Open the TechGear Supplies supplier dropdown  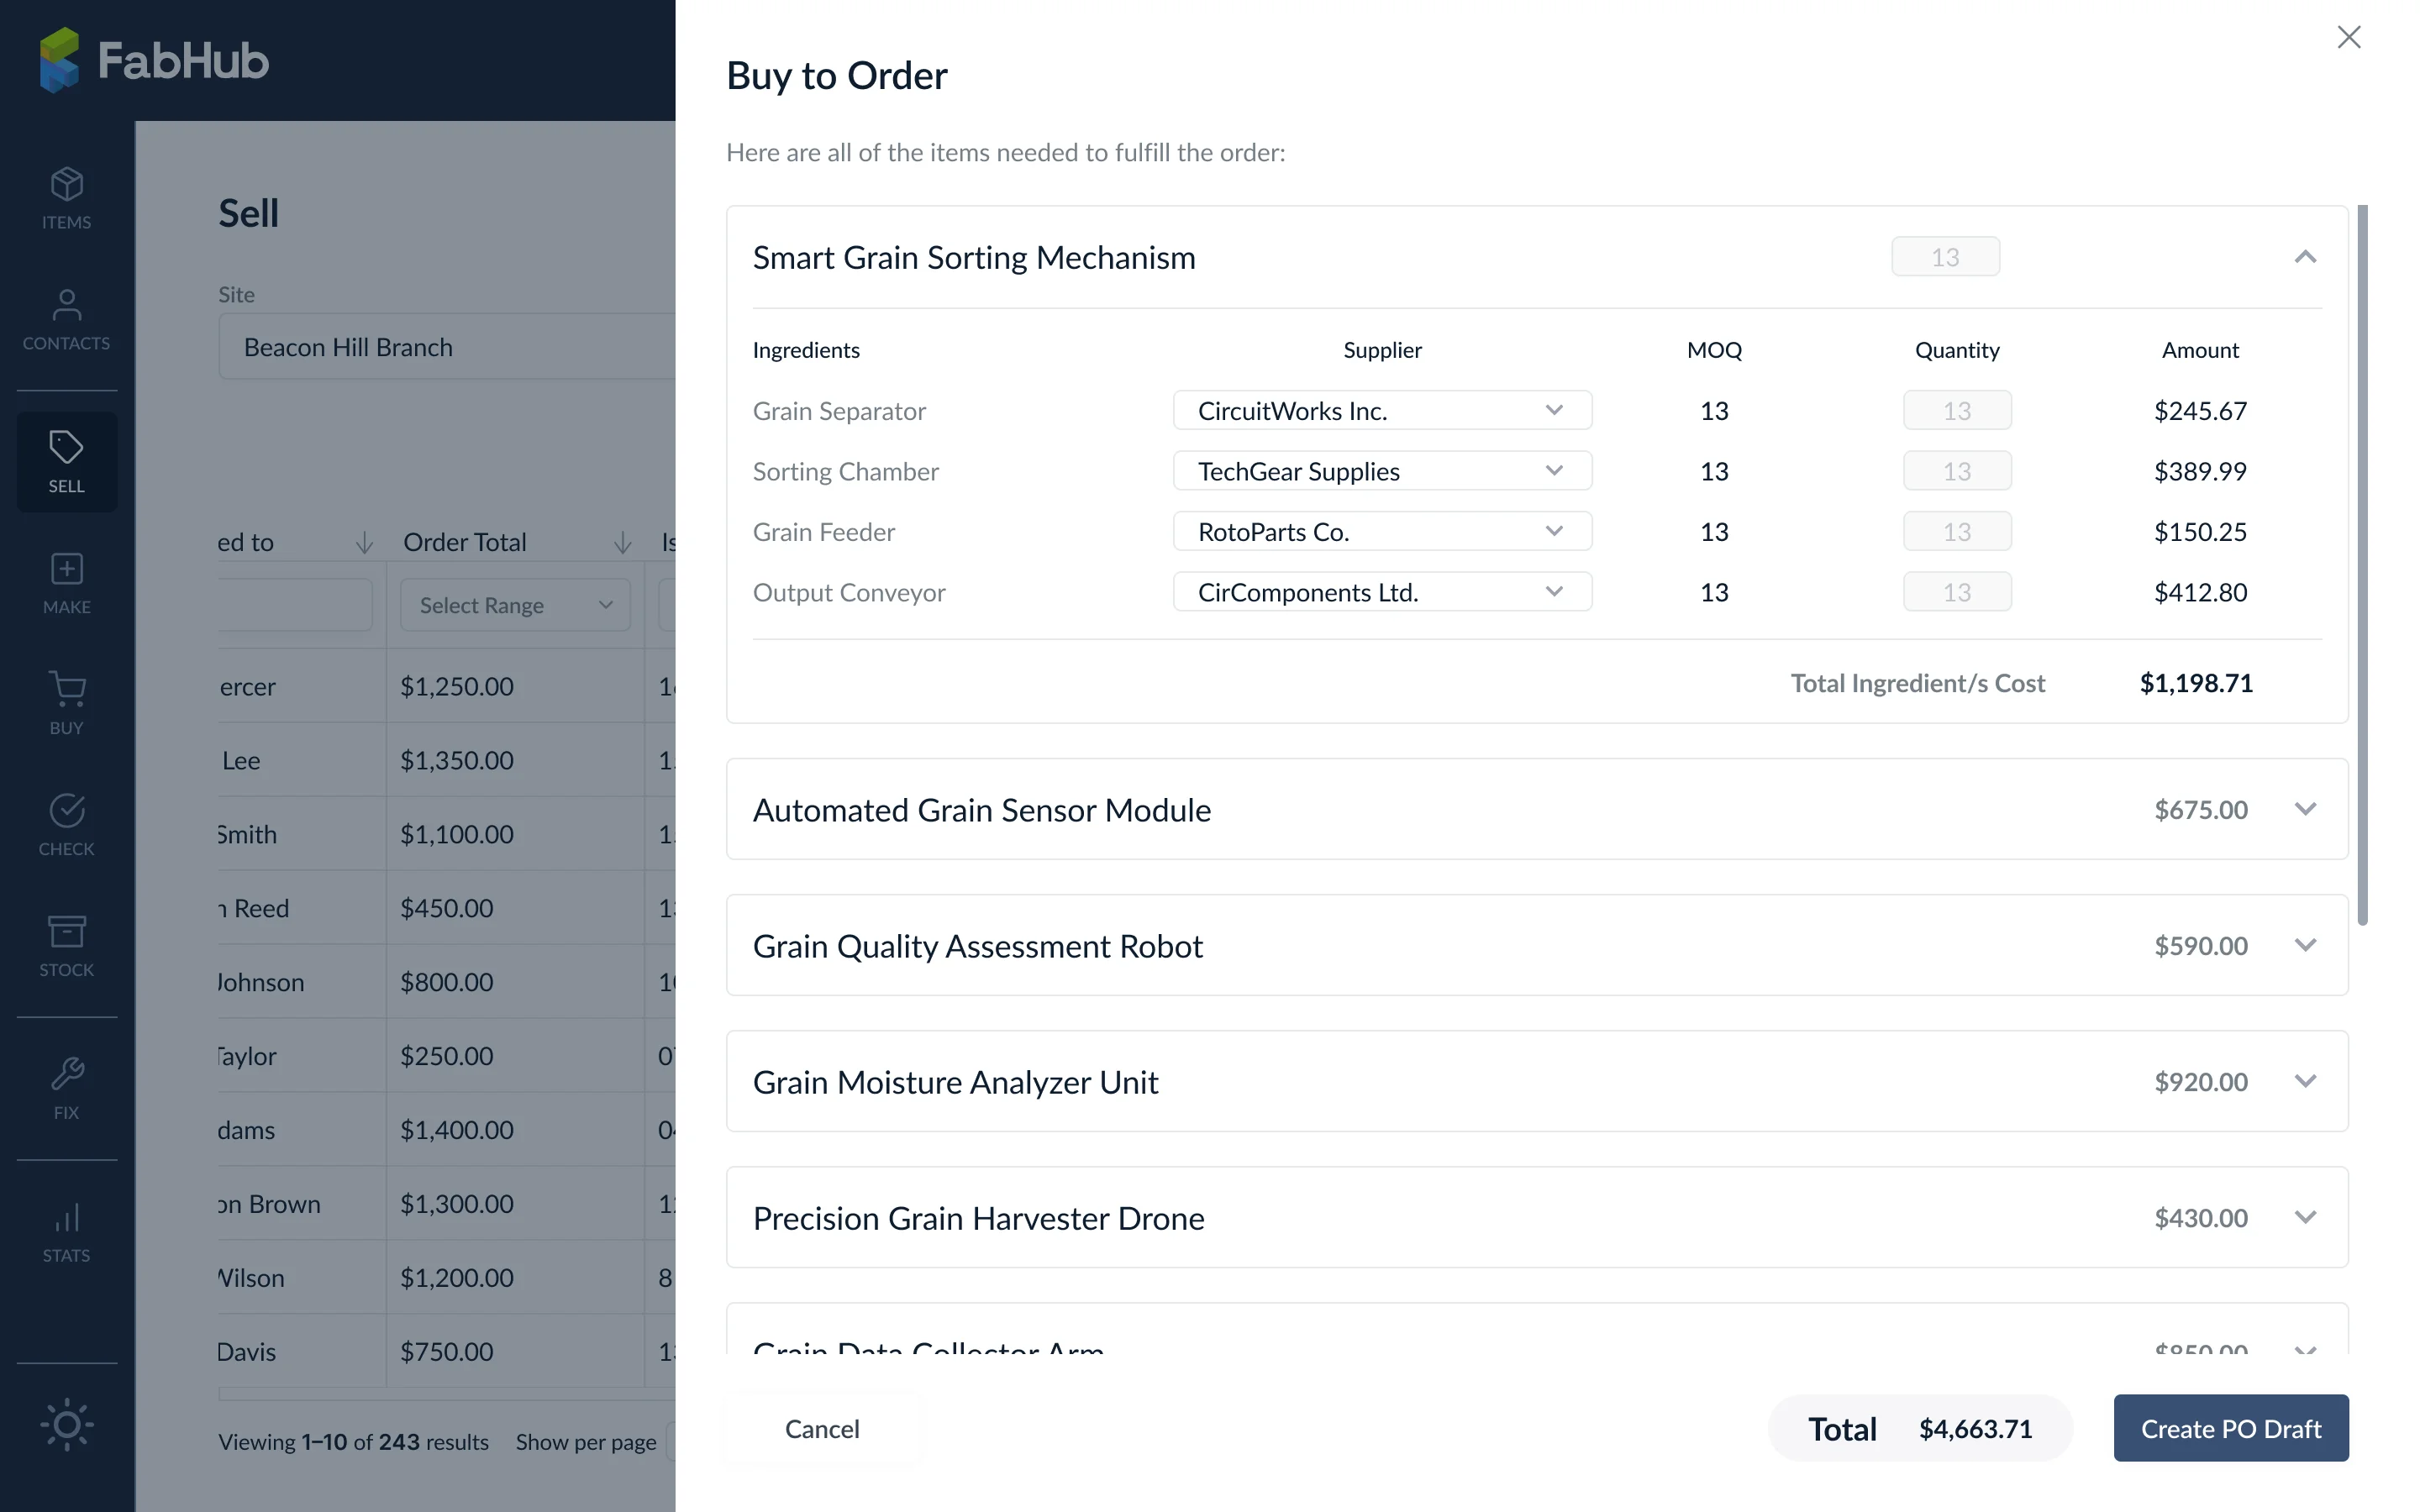click(1382, 471)
